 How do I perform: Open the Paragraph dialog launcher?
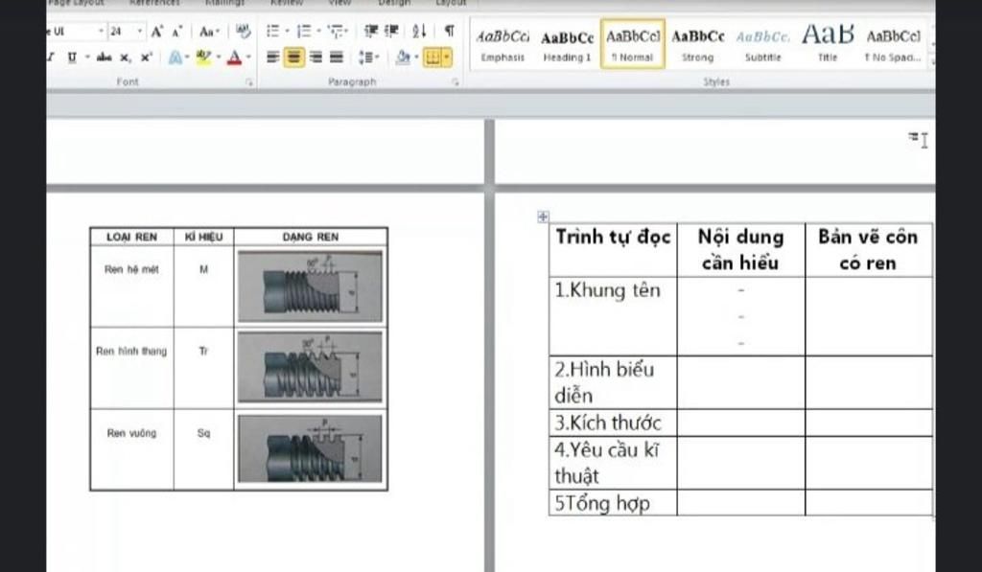tap(456, 82)
